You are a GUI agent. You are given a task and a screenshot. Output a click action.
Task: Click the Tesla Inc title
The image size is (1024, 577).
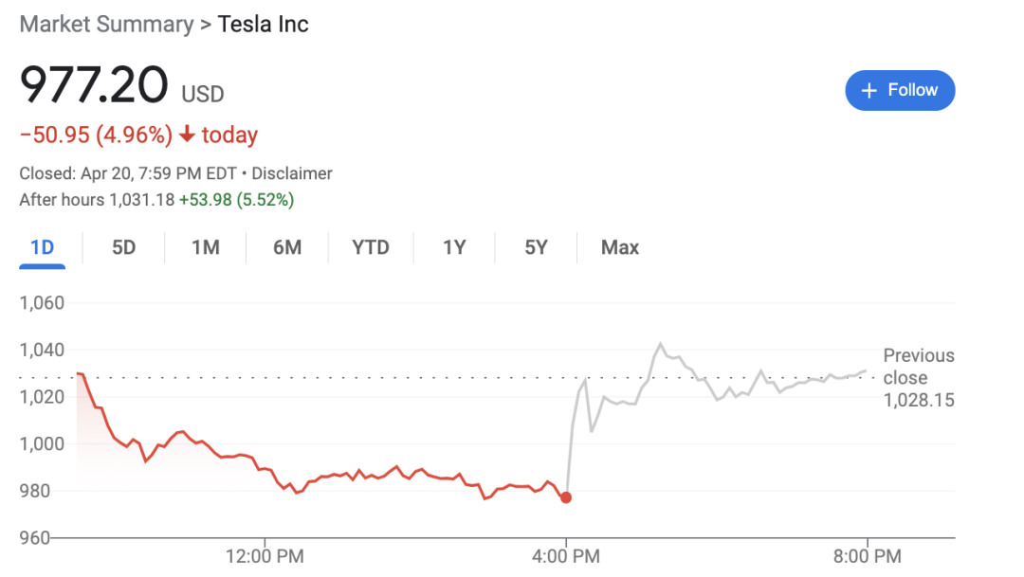click(264, 24)
